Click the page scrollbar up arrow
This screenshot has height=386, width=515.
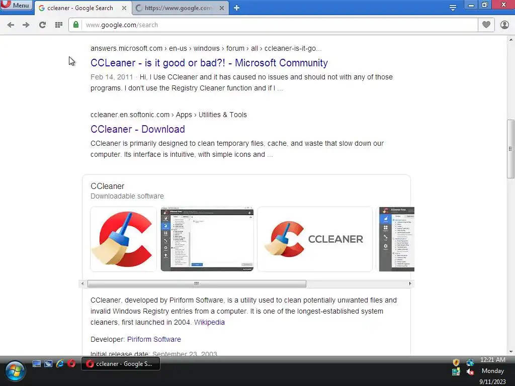click(x=510, y=40)
